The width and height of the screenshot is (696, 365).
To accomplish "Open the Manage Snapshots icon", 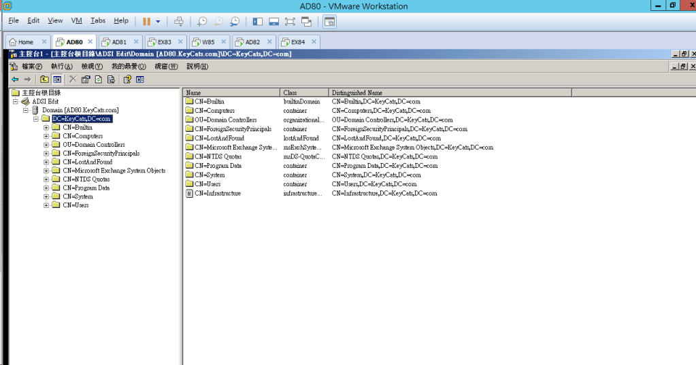I will click(235, 21).
